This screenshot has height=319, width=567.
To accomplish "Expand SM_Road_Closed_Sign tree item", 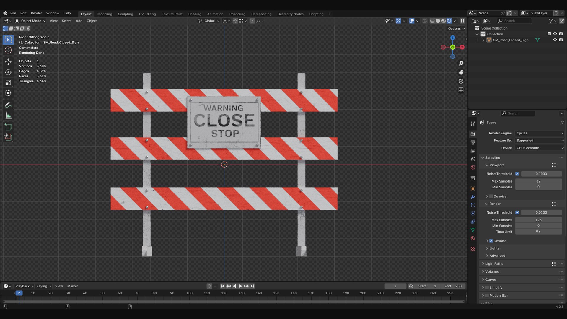I will [483, 40].
